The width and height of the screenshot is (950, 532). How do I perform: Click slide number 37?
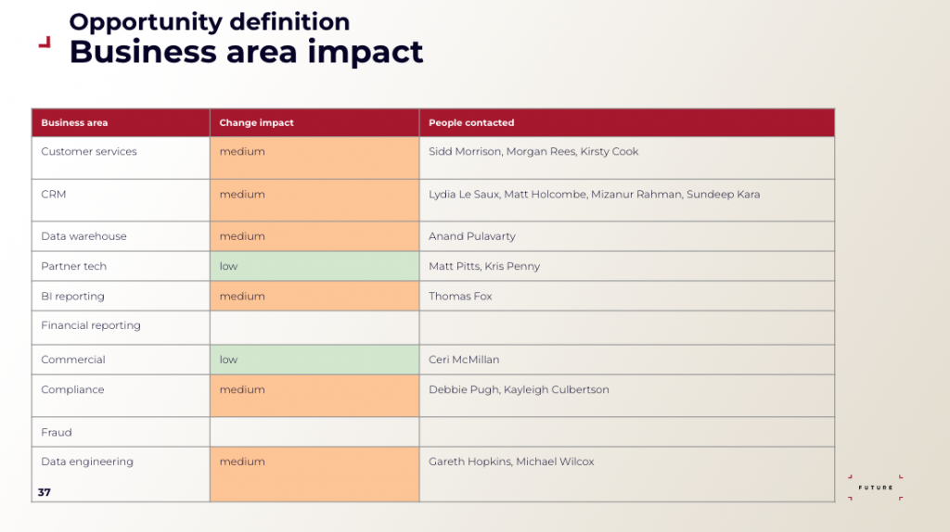45,492
